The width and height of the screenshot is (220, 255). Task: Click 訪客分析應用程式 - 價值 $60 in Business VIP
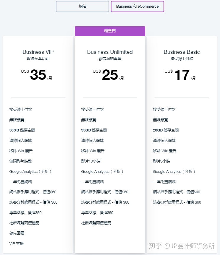pyautogui.click(x=33, y=202)
